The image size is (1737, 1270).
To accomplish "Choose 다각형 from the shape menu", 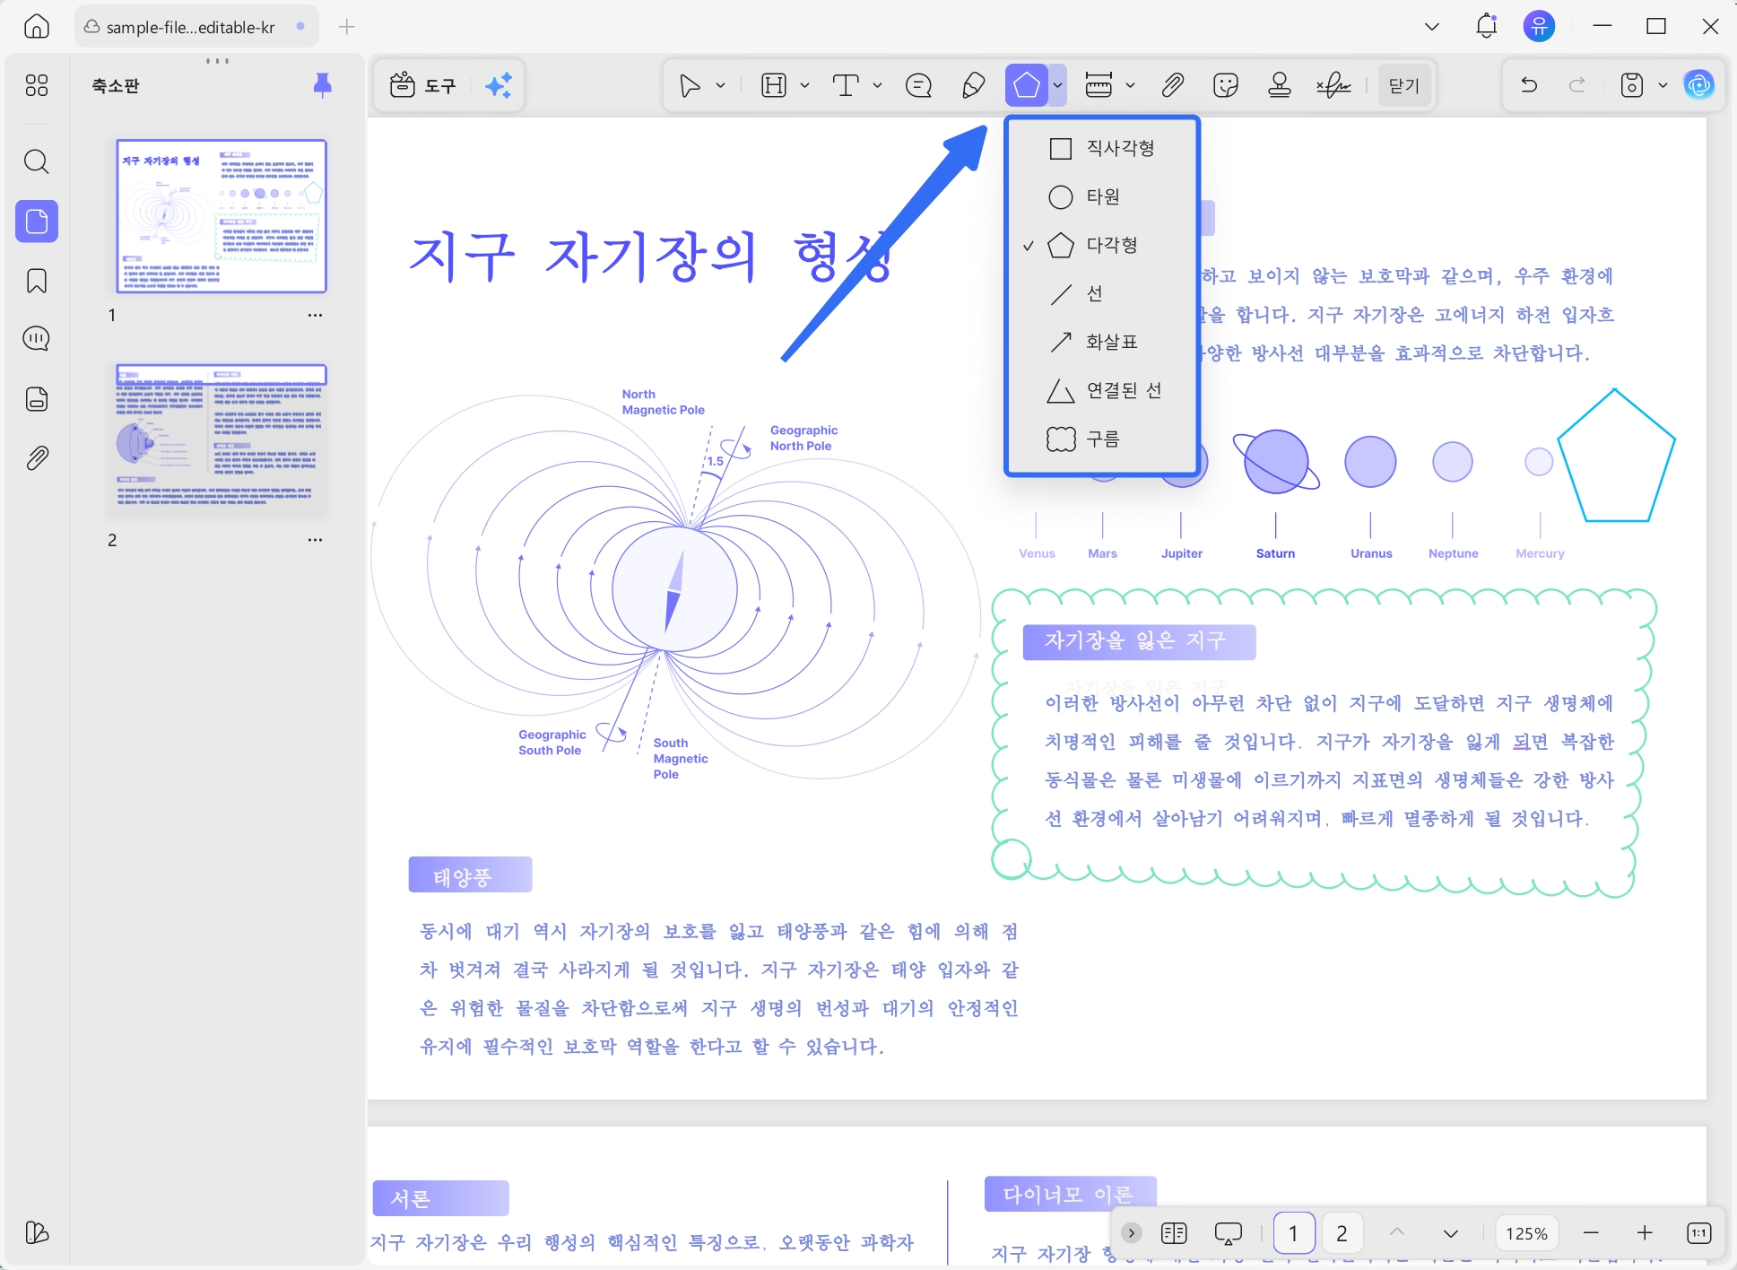I will pos(1103,245).
